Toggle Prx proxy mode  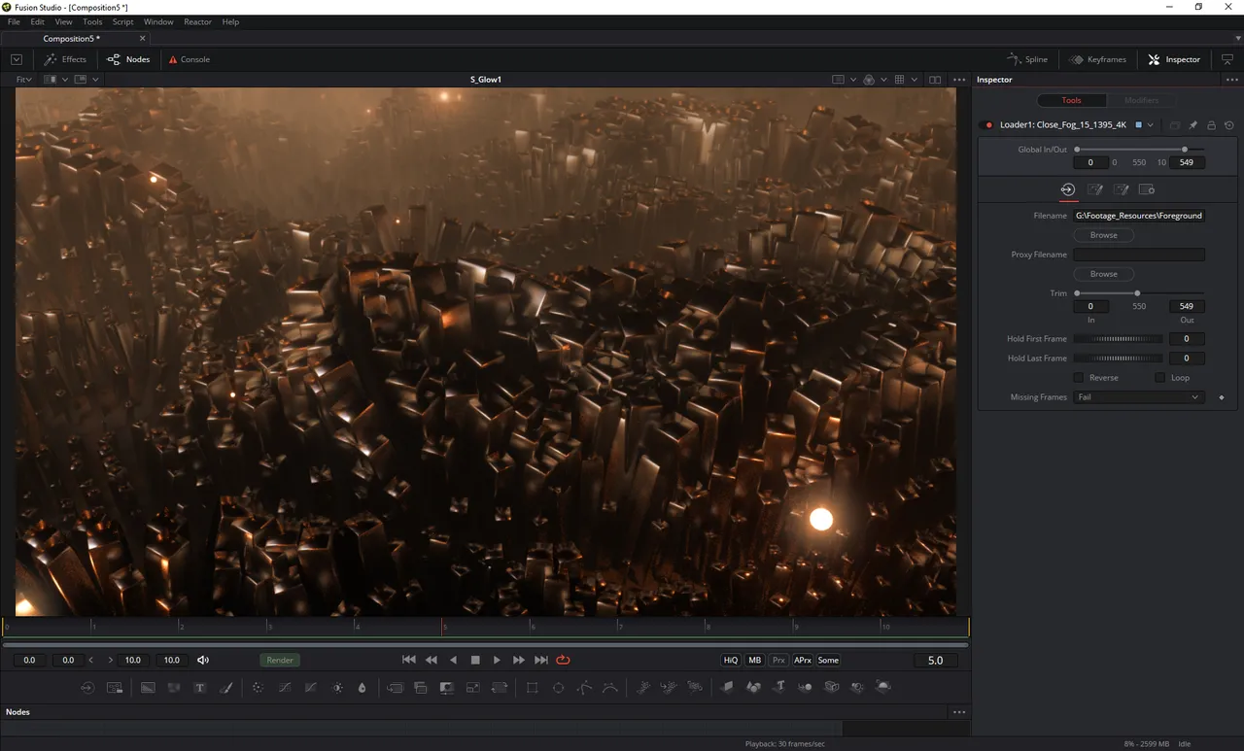point(778,660)
